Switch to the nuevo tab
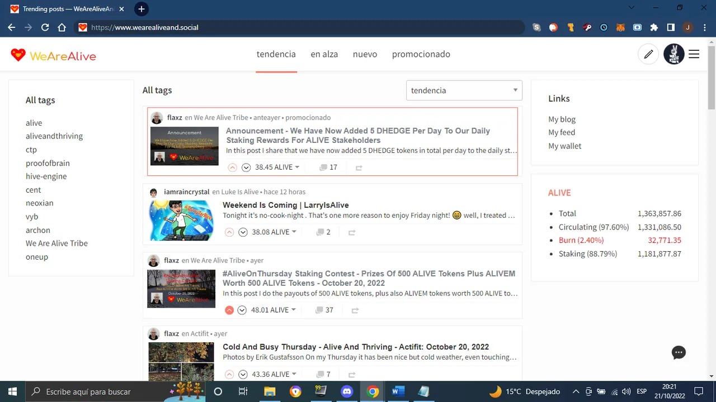The image size is (716, 402). click(365, 54)
